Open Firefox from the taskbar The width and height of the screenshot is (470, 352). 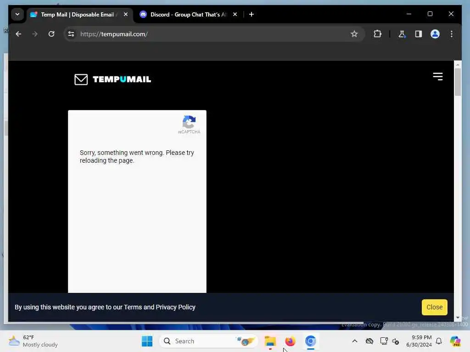[x=290, y=341]
